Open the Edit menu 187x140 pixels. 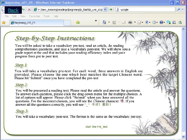click(14, 16)
